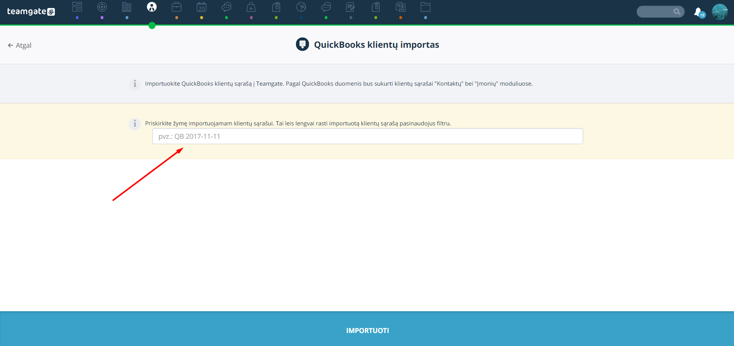Go back using the Atgal link
Screen dimensions: 734x346
click(x=20, y=45)
